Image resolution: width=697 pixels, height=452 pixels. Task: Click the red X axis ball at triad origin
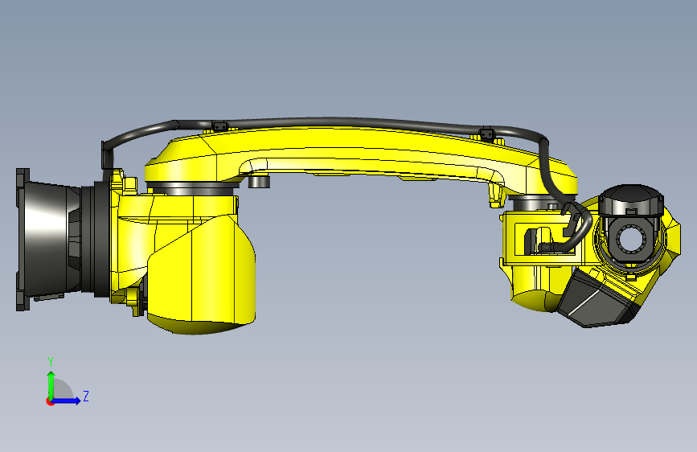50,401
